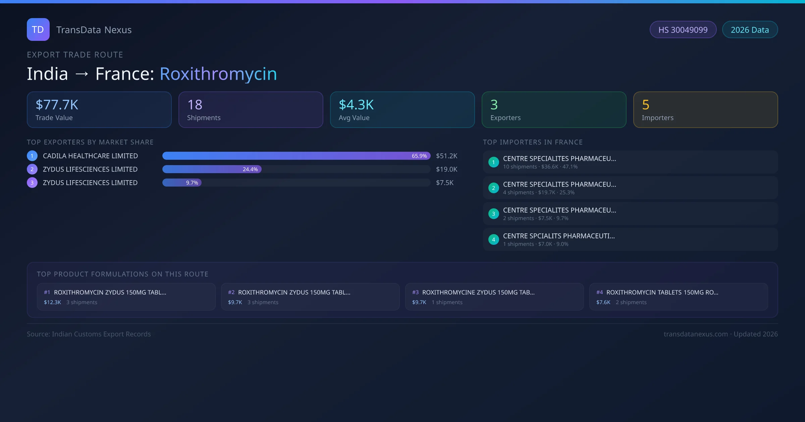Switch to the Top Importers in France section
805x422 pixels.
[533, 142]
